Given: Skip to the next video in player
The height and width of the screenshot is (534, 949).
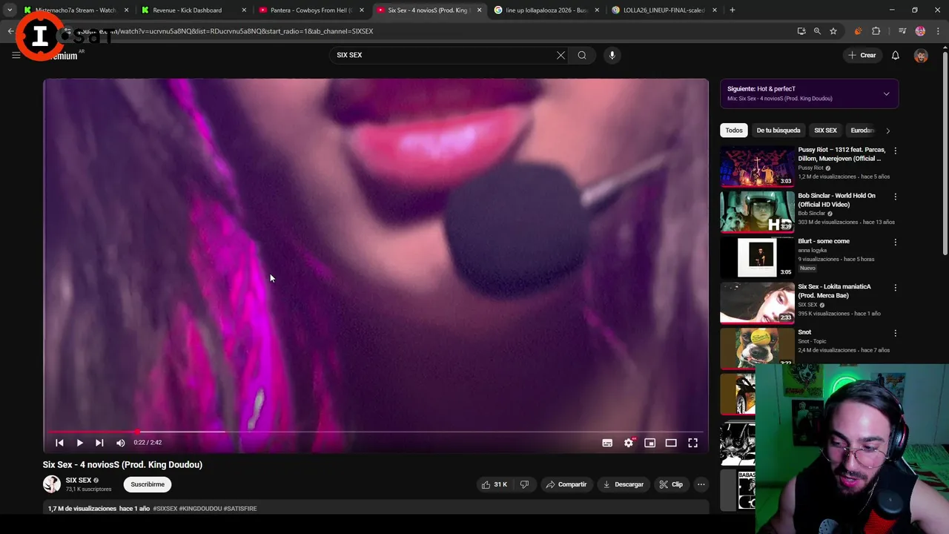Looking at the screenshot, I should point(99,443).
